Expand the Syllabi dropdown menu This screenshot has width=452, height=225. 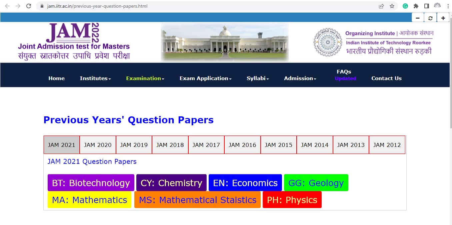coord(258,78)
